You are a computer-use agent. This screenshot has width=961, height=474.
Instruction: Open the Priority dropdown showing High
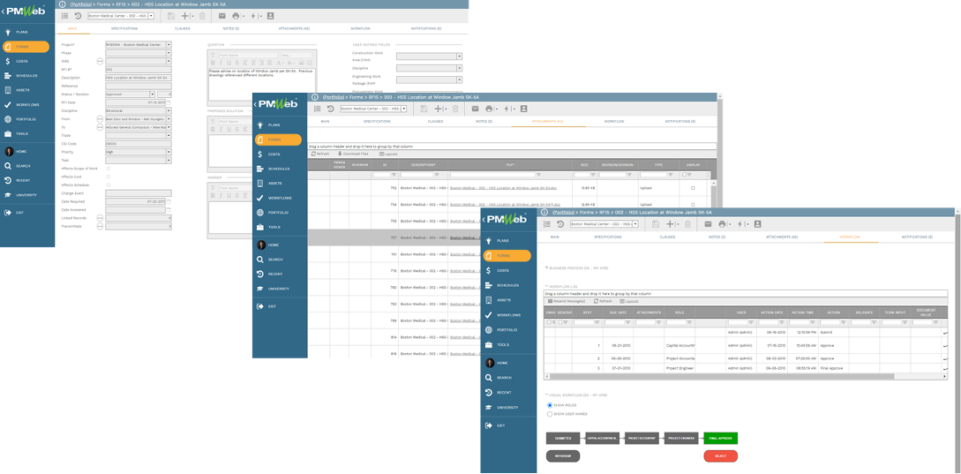click(169, 152)
